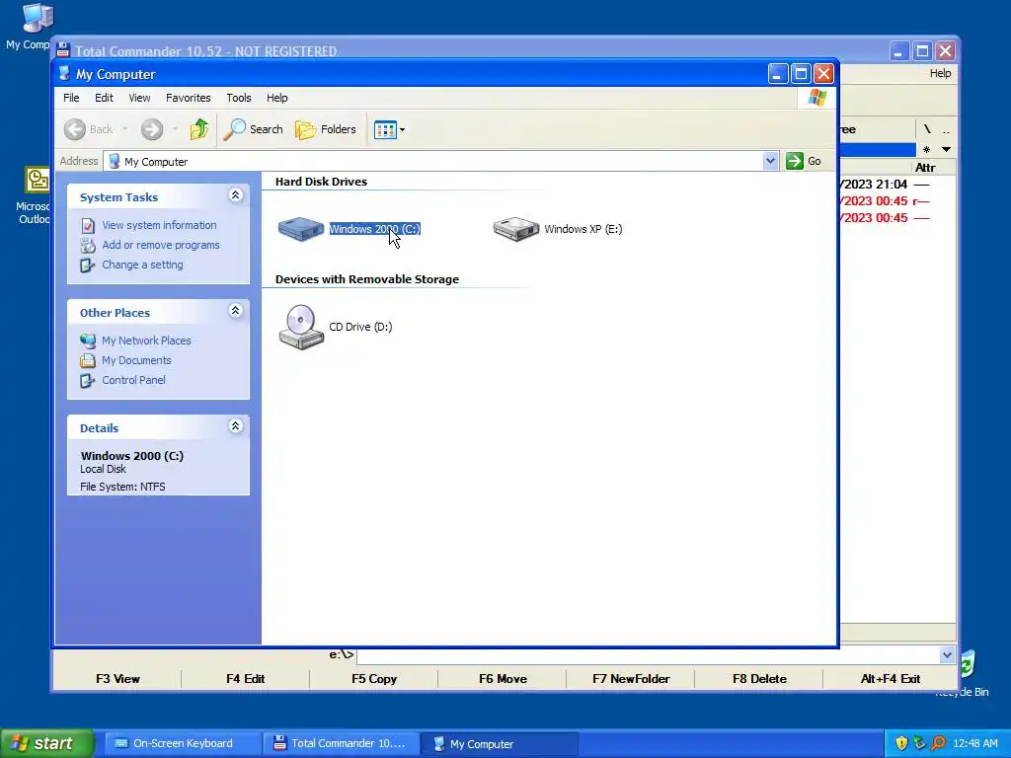Open the Edit menu

coord(104,98)
